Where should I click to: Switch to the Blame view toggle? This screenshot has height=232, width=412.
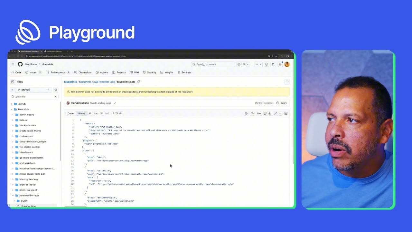[x=82, y=113]
